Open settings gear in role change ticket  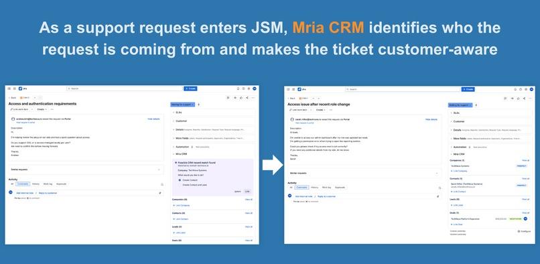[526, 89]
